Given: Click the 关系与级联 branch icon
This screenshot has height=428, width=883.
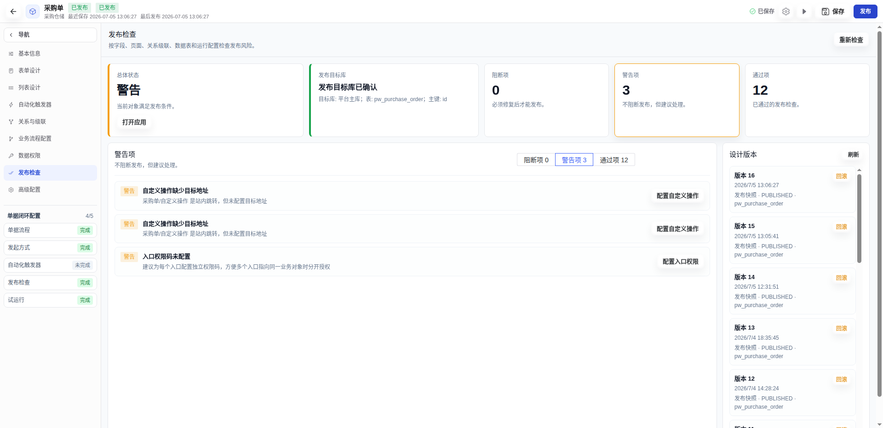Looking at the screenshot, I should [11, 122].
